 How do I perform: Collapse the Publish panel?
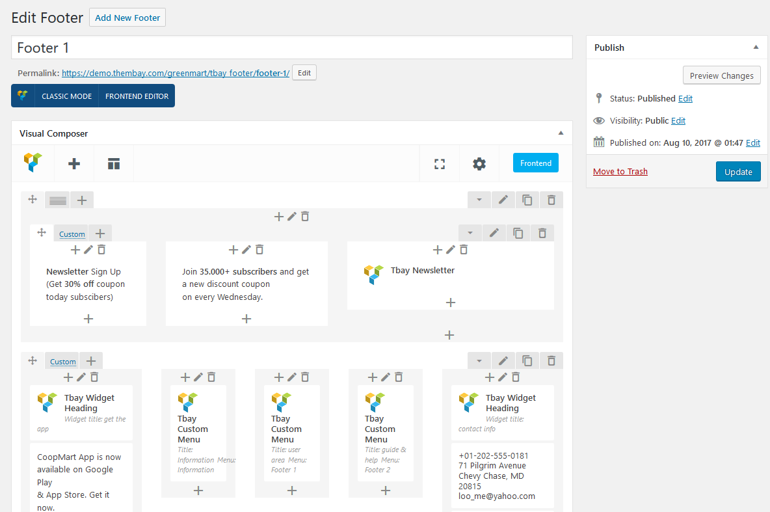click(x=756, y=47)
